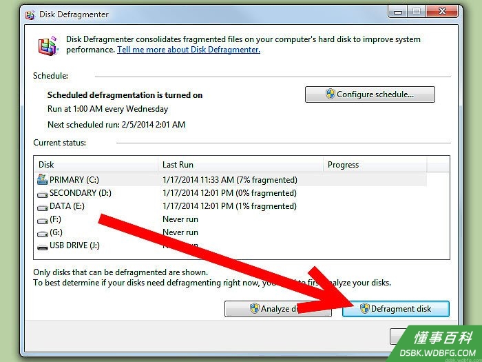482x362 pixels.
Task: Click the DATA (E:) drive icon
Action: click(x=43, y=207)
